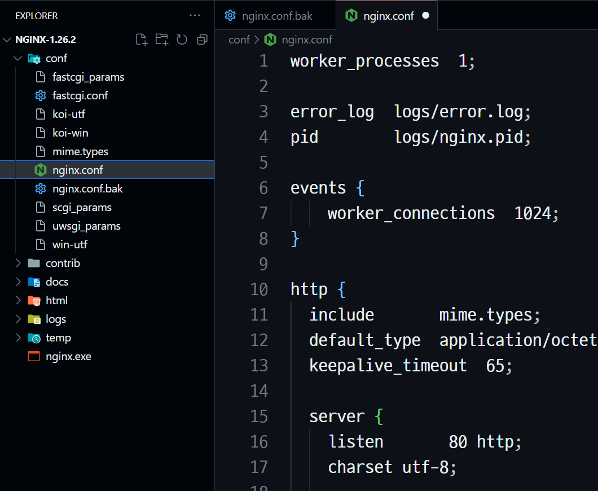Collapse the conf folder chevron
Viewport: 598px width, 491px height.
point(18,58)
